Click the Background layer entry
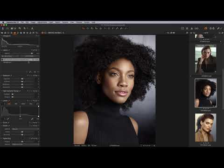This screenshot has height=168, width=224. pos(7,63)
